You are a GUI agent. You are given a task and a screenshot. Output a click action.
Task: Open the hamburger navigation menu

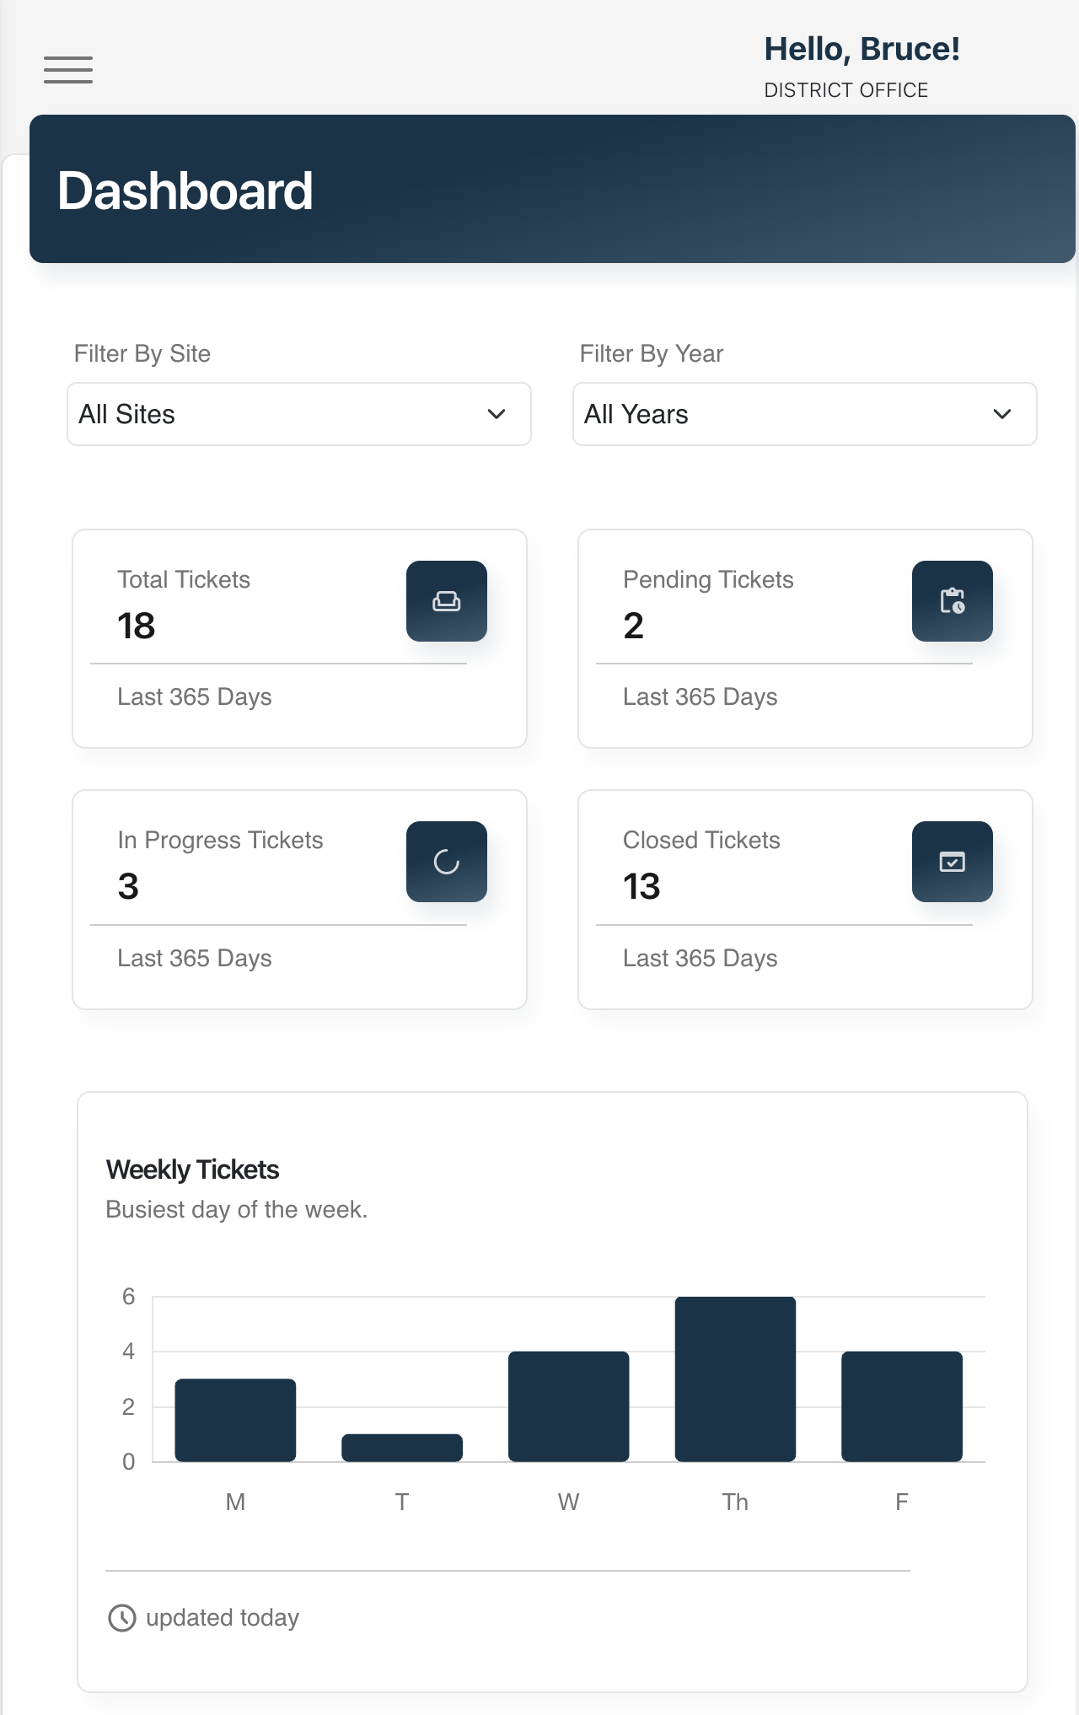[x=68, y=70]
